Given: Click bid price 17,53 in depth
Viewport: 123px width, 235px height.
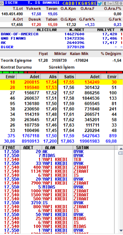Looking at the screenshot, I should (x=51, y=87).
